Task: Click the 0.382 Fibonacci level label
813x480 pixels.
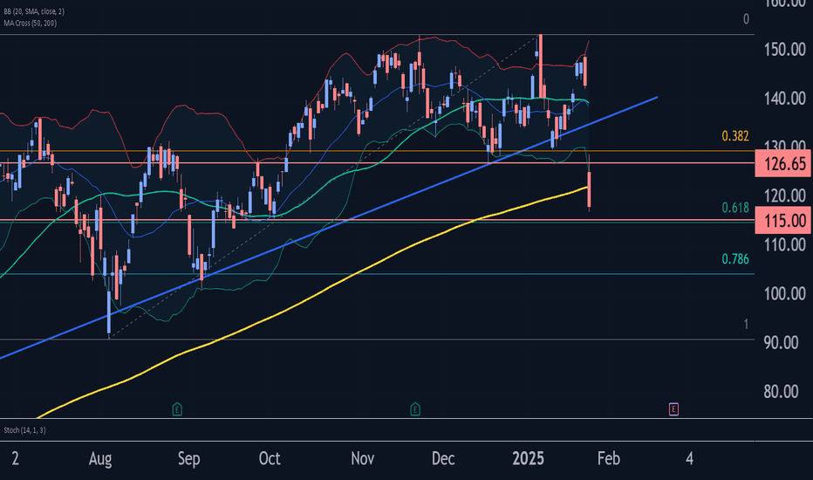Action: [x=735, y=136]
